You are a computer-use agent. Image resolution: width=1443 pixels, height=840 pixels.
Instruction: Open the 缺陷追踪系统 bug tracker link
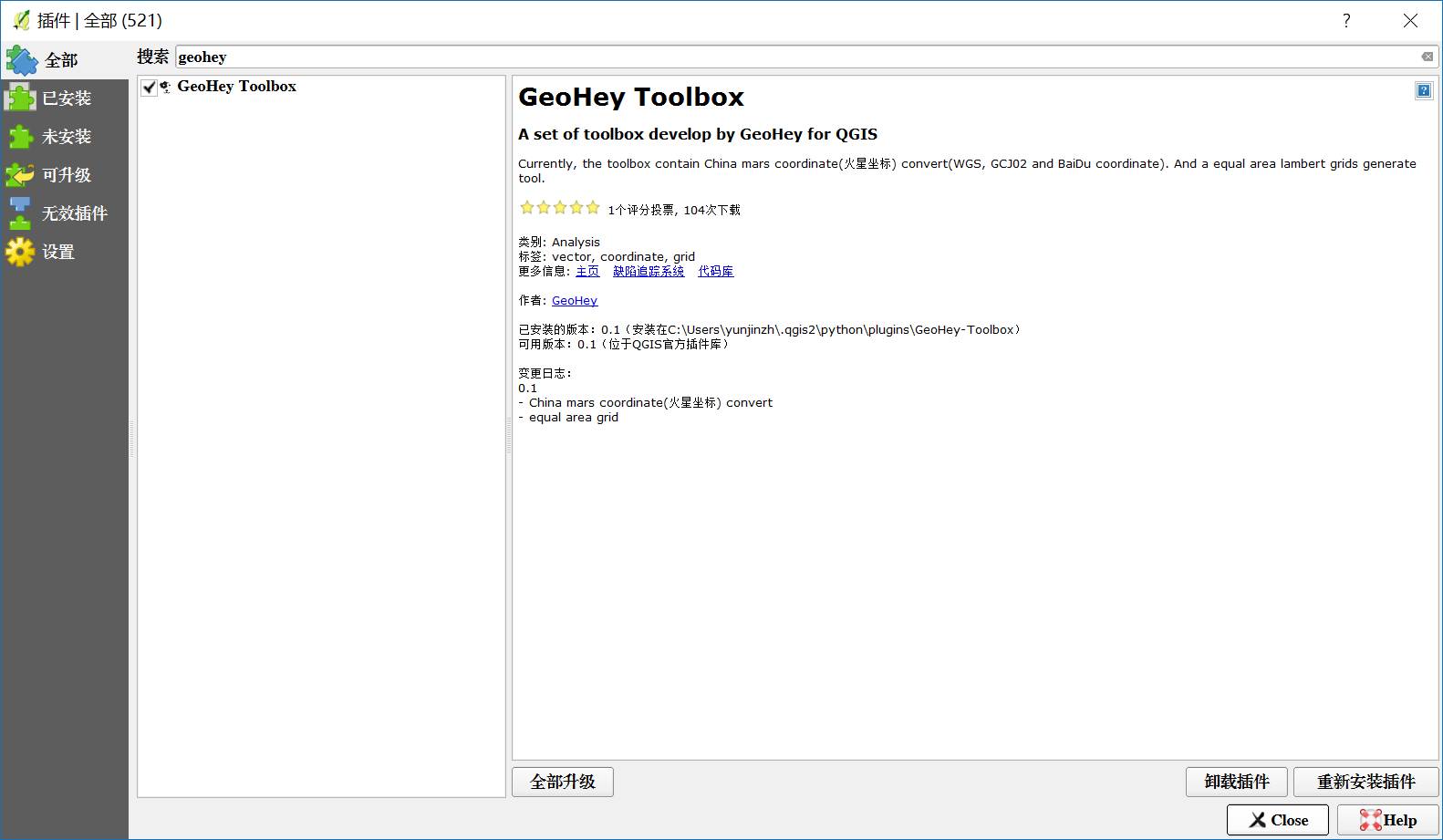click(649, 271)
